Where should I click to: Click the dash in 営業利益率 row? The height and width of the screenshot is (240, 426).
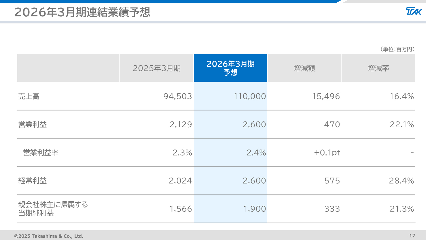412,153
